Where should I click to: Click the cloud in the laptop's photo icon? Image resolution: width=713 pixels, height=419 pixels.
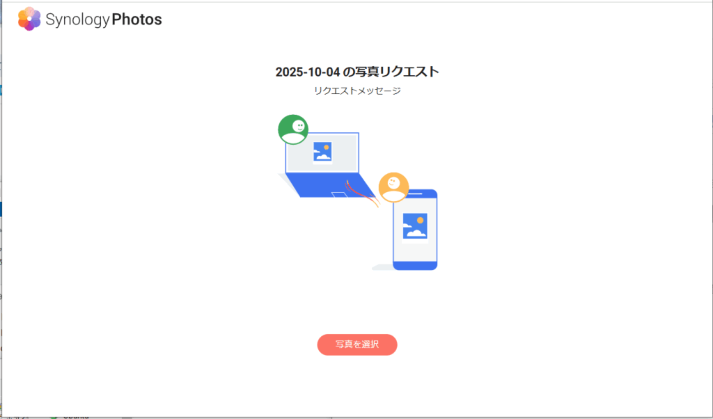(323, 157)
